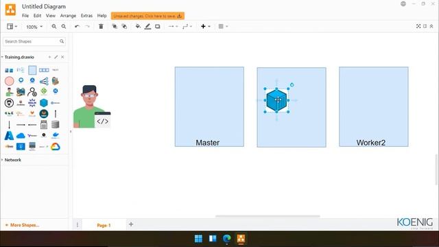Collapse the toolbar with double-chevron icon
Screen dimensions: 439x247
[x=431, y=26]
